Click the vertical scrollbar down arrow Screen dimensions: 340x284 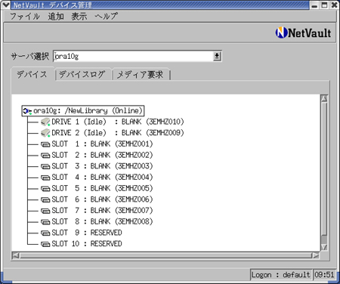[x=324, y=247]
